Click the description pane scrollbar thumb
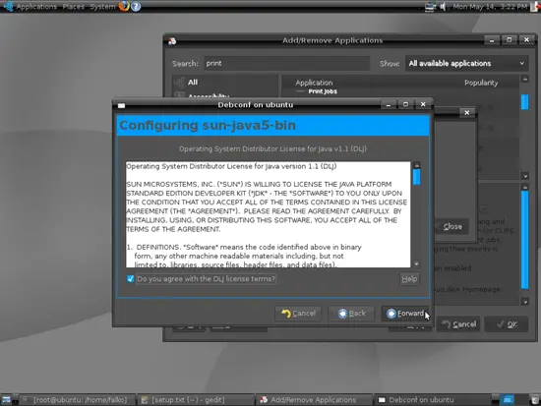 pyautogui.click(x=525, y=240)
